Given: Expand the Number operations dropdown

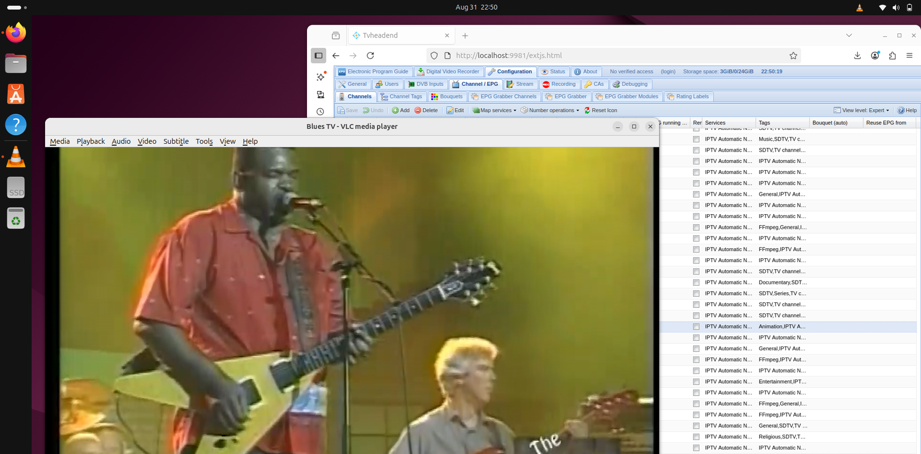Looking at the screenshot, I should [x=550, y=110].
